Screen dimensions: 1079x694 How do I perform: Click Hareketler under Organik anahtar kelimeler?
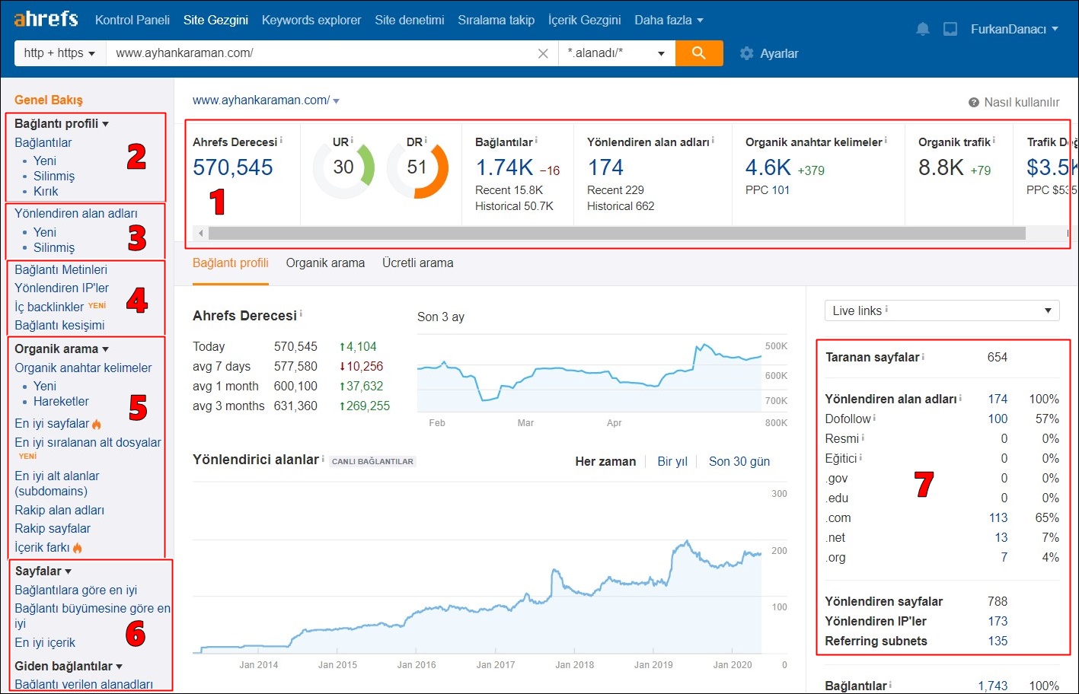(61, 401)
